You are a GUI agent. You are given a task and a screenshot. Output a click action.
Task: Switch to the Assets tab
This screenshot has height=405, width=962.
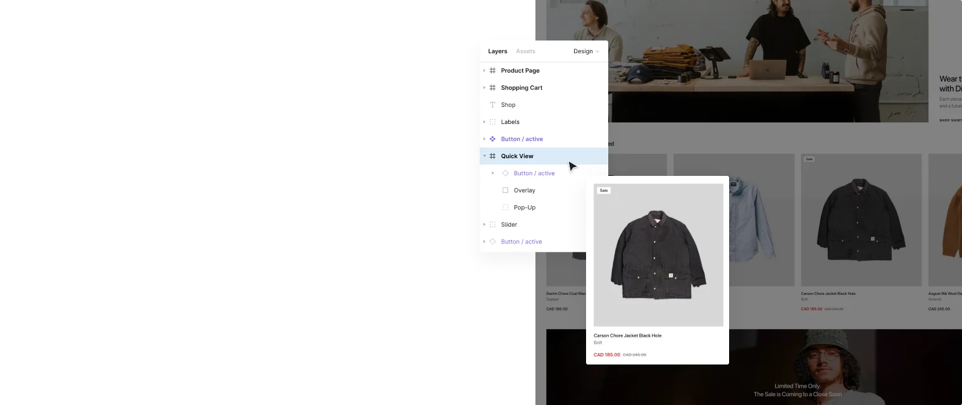[x=525, y=51]
